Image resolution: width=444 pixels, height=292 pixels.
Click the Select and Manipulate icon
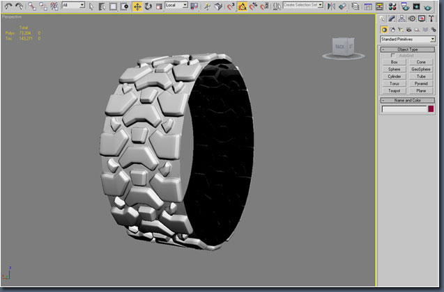click(x=207, y=6)
